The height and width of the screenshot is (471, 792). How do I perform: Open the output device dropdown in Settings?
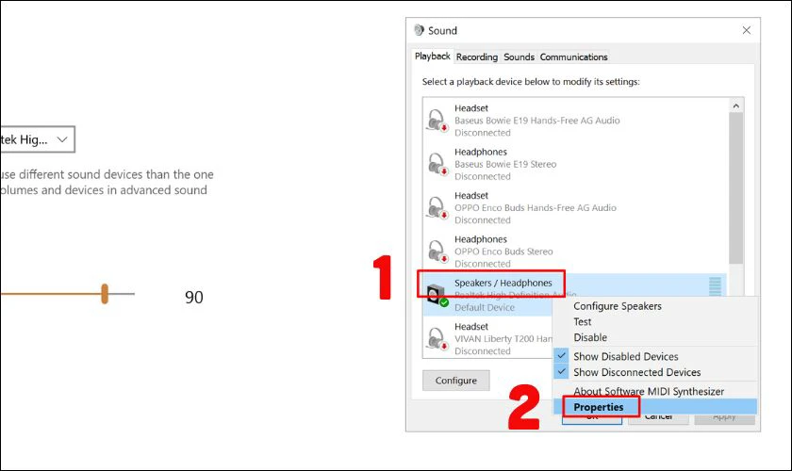click(37, 139)
